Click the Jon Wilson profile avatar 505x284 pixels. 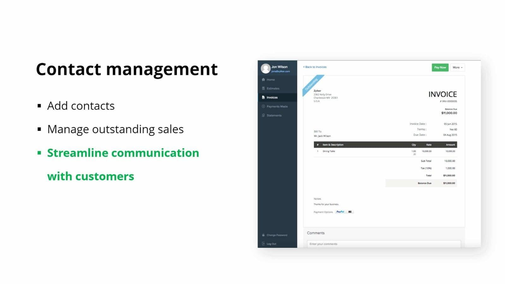click(265, 68)
